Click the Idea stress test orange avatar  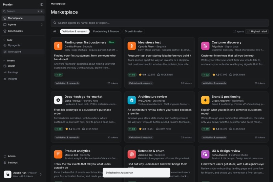coord(132,46)
